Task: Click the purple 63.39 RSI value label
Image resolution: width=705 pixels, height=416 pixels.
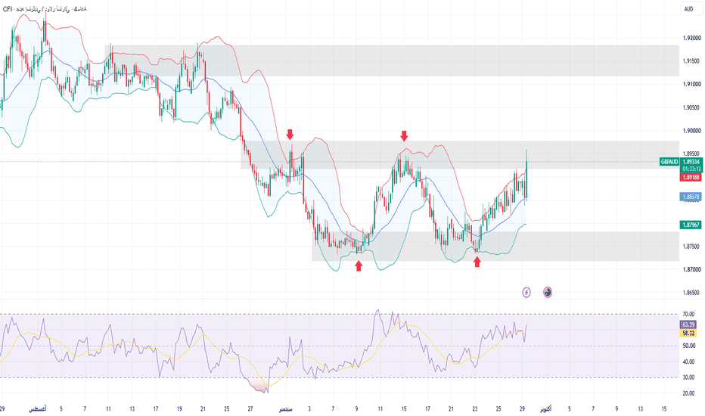Action: pos(688,324)
